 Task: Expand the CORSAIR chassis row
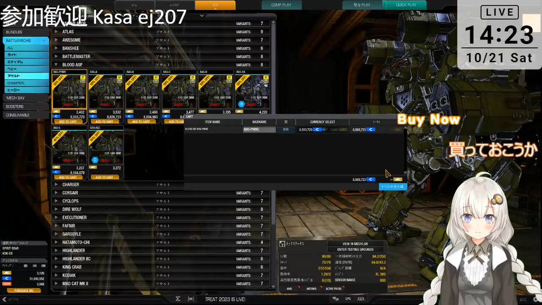(56, 193)
